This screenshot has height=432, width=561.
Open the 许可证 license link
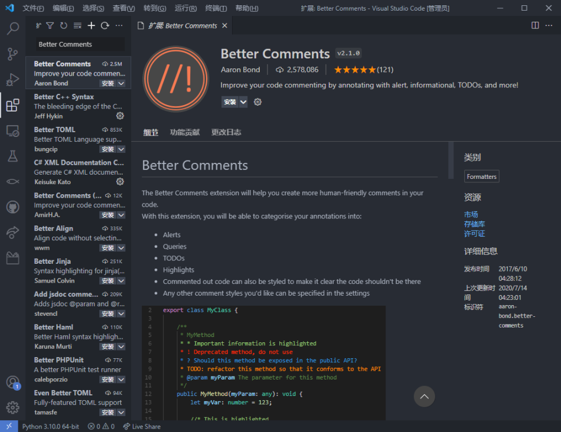coord(474,234)
